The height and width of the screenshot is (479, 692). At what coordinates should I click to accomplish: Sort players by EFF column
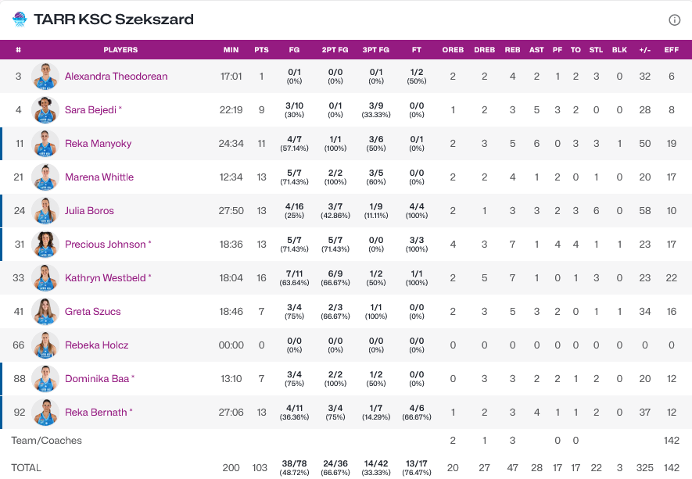pos(671,50)
